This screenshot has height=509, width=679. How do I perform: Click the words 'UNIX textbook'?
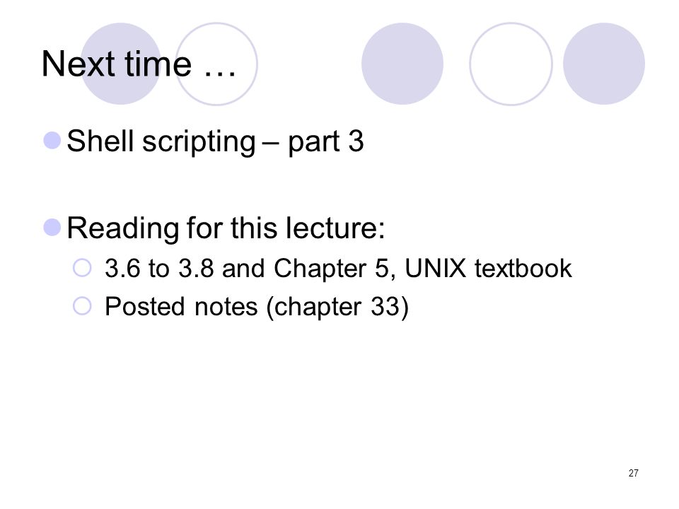[x=489, y=269]
